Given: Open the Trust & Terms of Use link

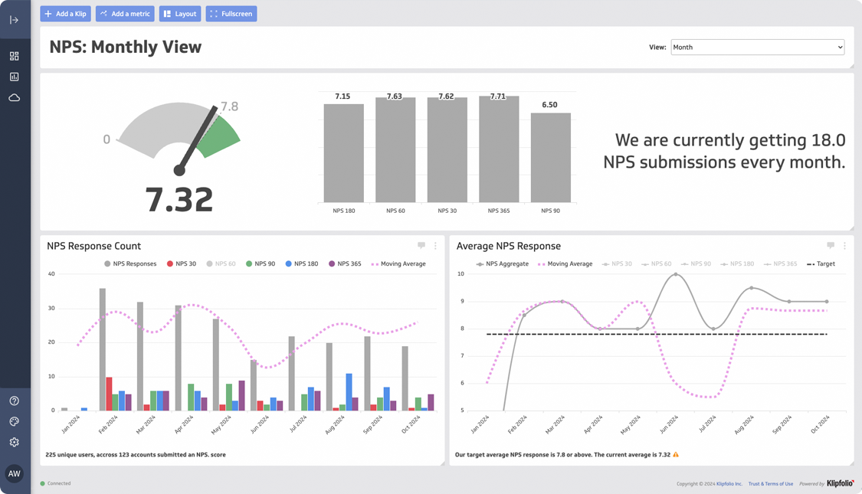Looking at the screenshot, I should click(770, 484).
